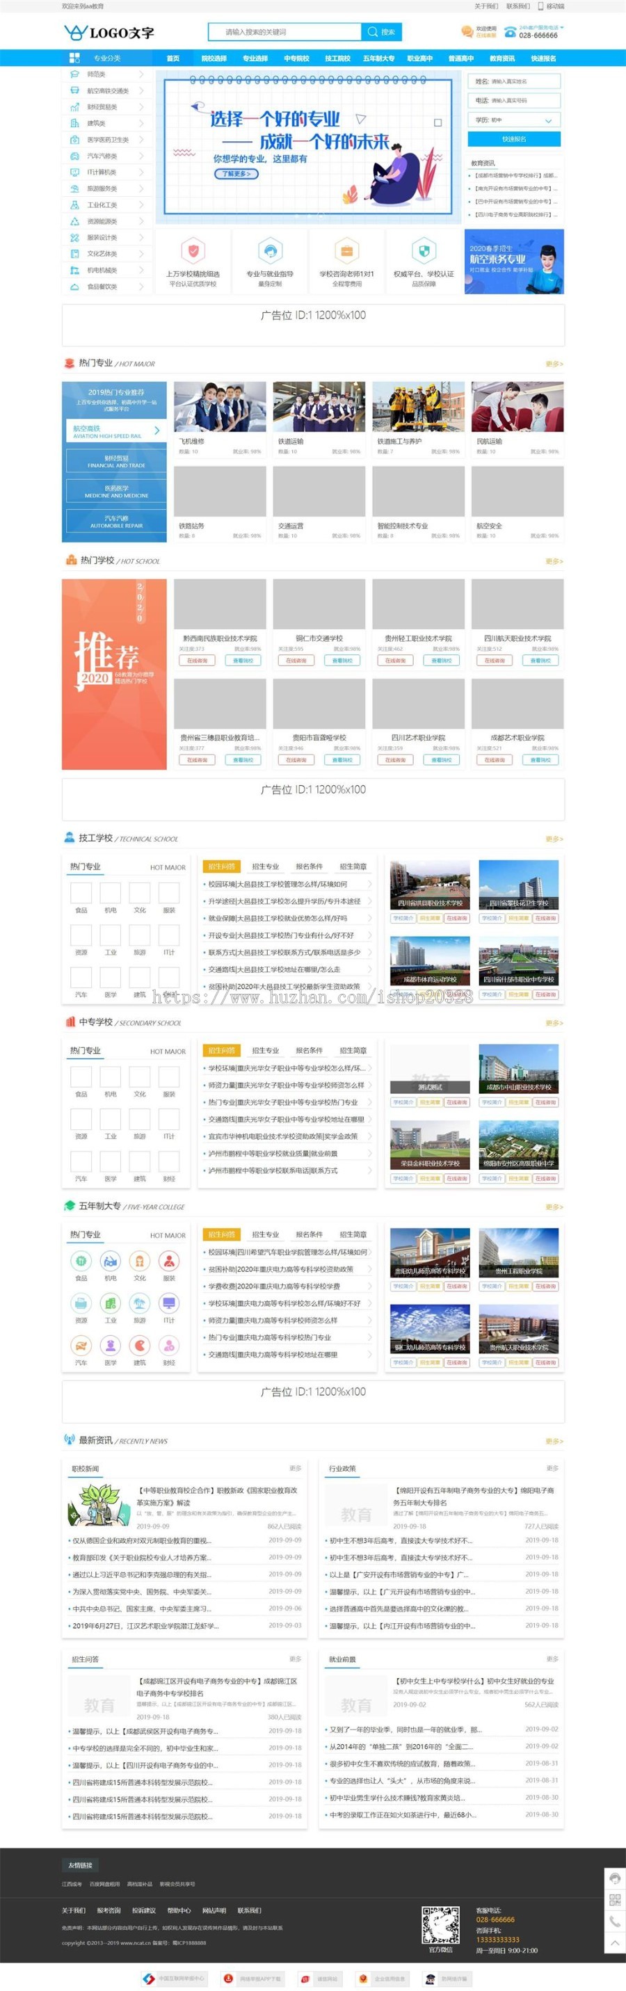Image resolution: width=626 pixels, height=1991 pixels.
Task: Click the 文化 round icon in 五年制大专 section
Action: (140, 1261)
